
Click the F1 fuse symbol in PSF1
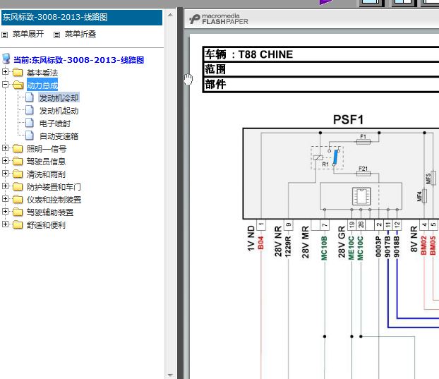[x=363, y=142]
